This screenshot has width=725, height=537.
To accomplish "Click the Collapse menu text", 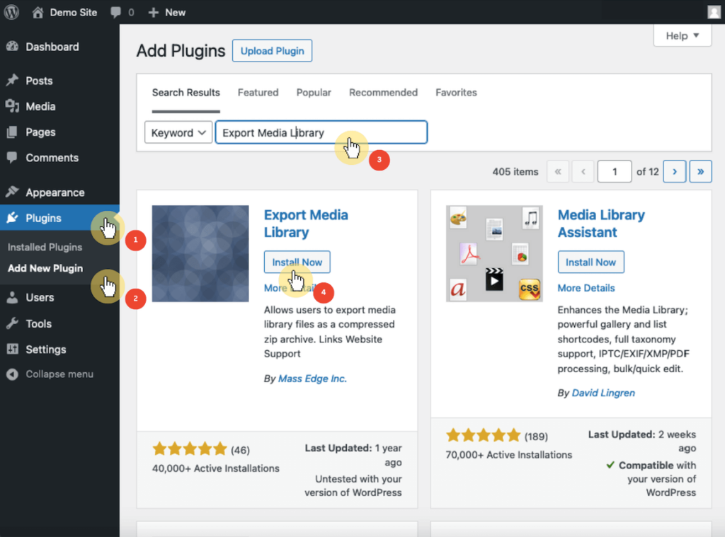I will [x=59, y=374].
